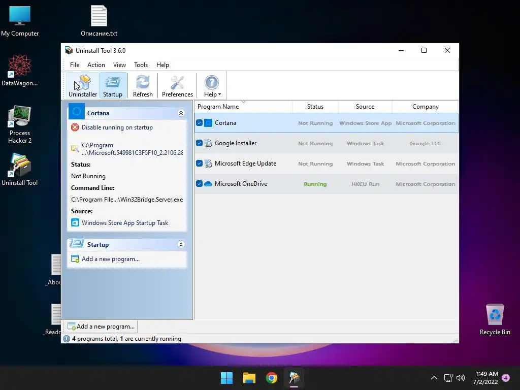Open Google Chrome from taskbar
This screenshot has width=520, height=390.
(272, 378)
